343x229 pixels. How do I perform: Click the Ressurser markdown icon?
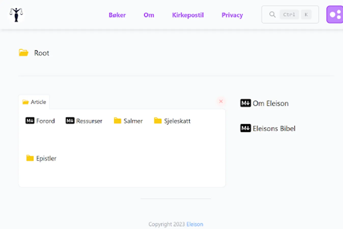coord(70,121)
